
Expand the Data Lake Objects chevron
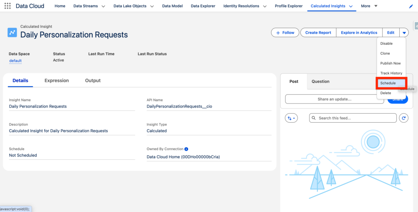[x=152, y=7]
